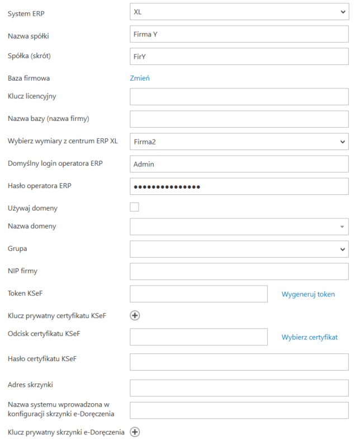Focus the Odcisk certyfikatu KSeF field
364x439 pixels.
coord(198,337)
